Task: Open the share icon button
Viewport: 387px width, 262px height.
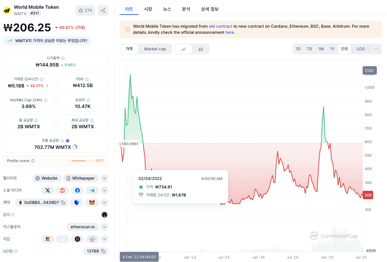Action: point(103,10)
